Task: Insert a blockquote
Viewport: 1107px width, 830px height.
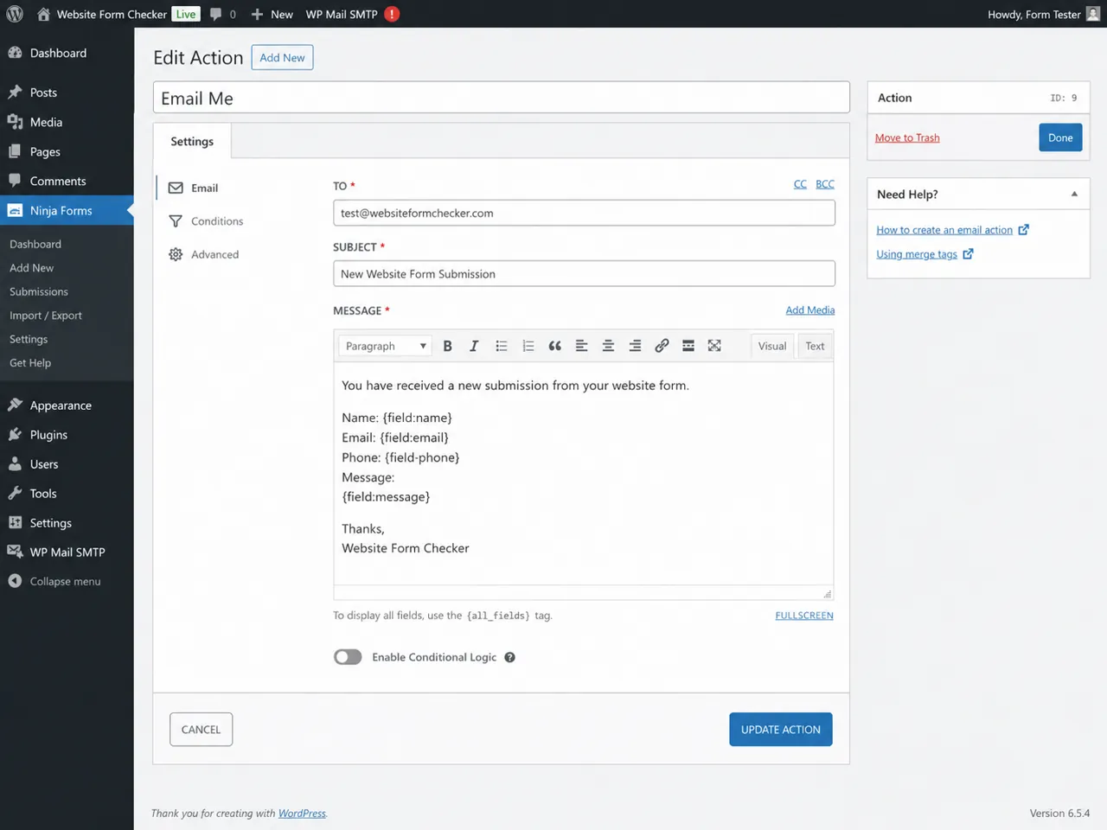Action: click(x=554, y=346)
